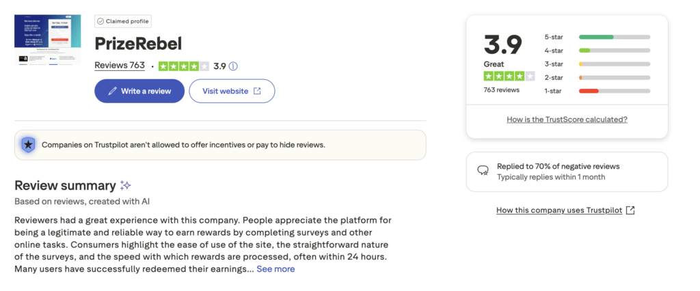Click the Review summary heading
Screen dimensions: 700x291
click(65, 186)
